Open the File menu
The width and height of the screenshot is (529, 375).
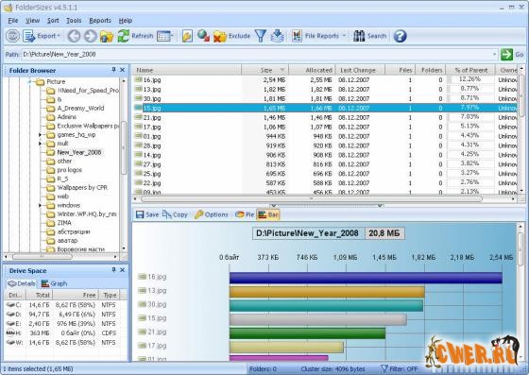tap(13, 21)
